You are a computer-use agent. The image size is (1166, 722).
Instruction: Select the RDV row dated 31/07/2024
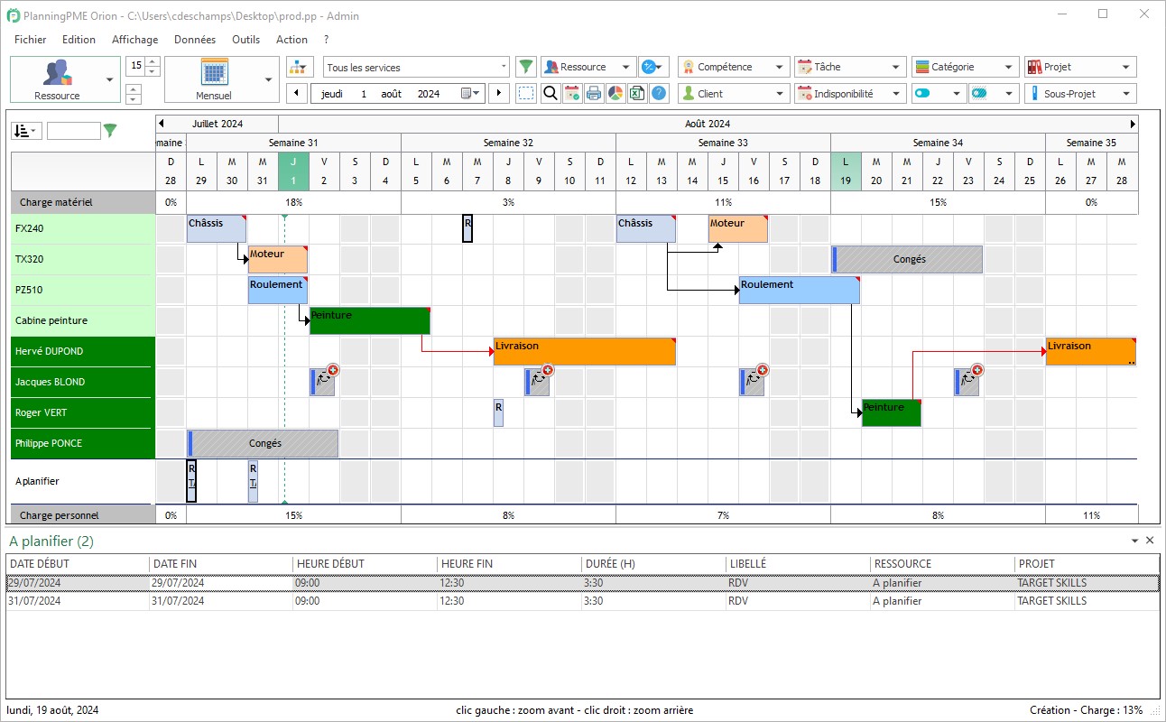click(x=361, y=601)
